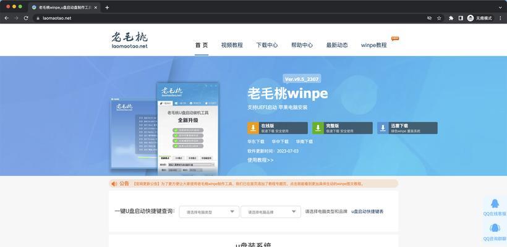Click the 华南下载 mirror link
This screenshot has height=247, width=507.
pyautogui.click(x=304, y=141)
